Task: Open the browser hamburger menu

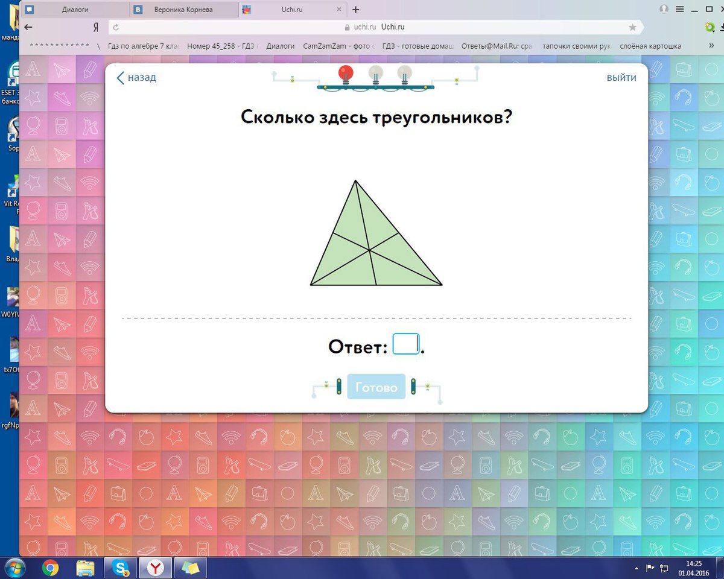Action: click(x=680, y=9)
